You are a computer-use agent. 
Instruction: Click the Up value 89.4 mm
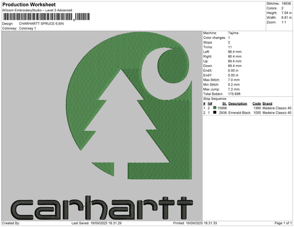click(x=235, y=61)
